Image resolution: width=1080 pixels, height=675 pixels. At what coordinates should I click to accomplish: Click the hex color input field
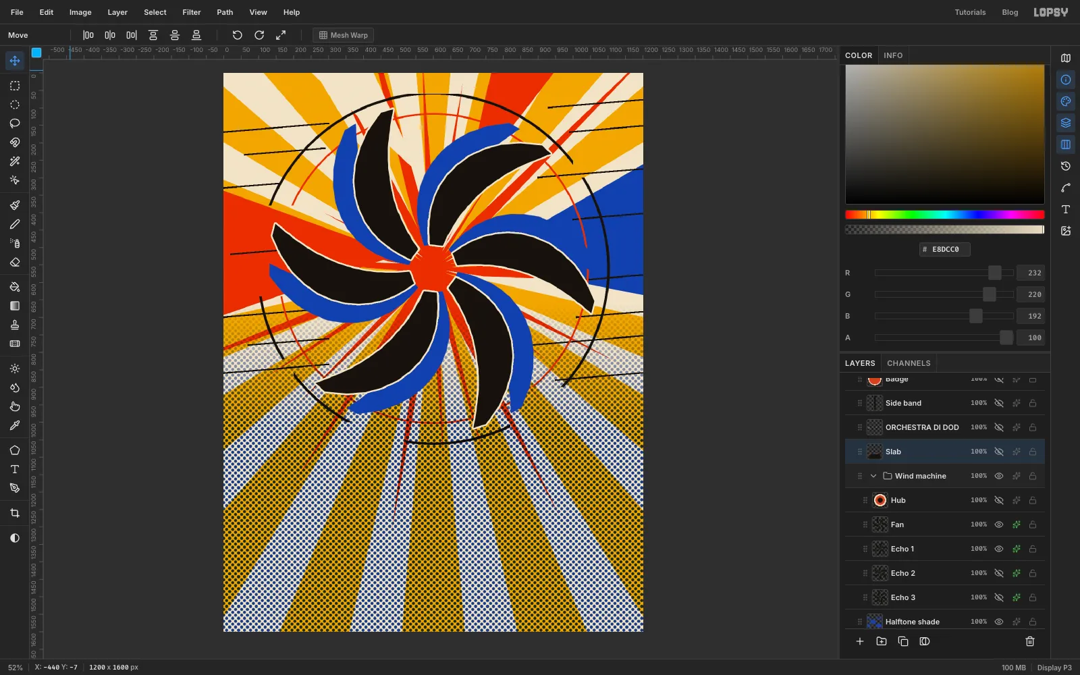[945, 249]
